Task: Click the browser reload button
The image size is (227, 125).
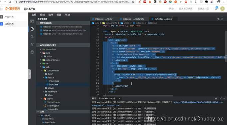Action: 10,2
